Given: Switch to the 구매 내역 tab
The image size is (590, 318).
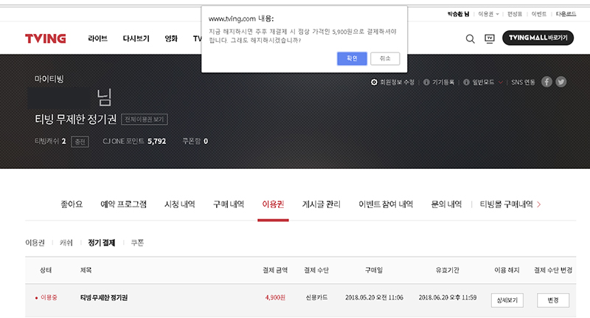Looking at the screenshot, I should [x=229, y=204].
